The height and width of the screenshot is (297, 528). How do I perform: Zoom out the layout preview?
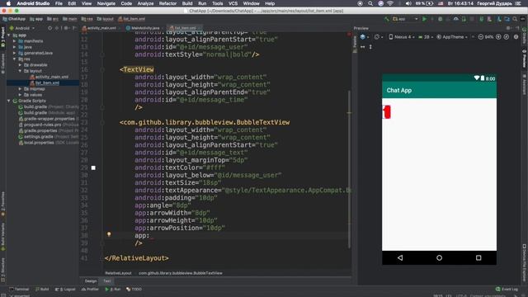click(480, 37)
